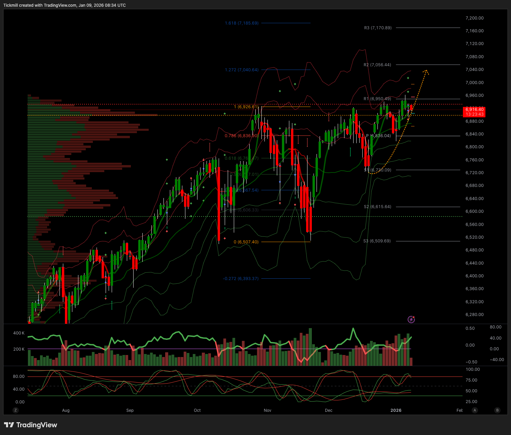Click the 7,200.00 price axis label
511x435 pixels.
pyautogui.click(x=474, y=18)
